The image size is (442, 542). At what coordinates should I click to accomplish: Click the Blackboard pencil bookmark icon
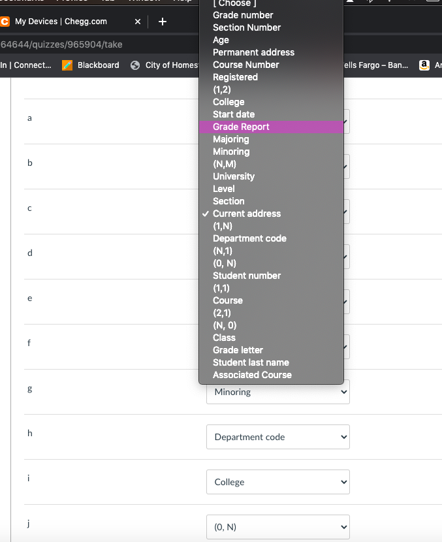[x=67, y=65]
